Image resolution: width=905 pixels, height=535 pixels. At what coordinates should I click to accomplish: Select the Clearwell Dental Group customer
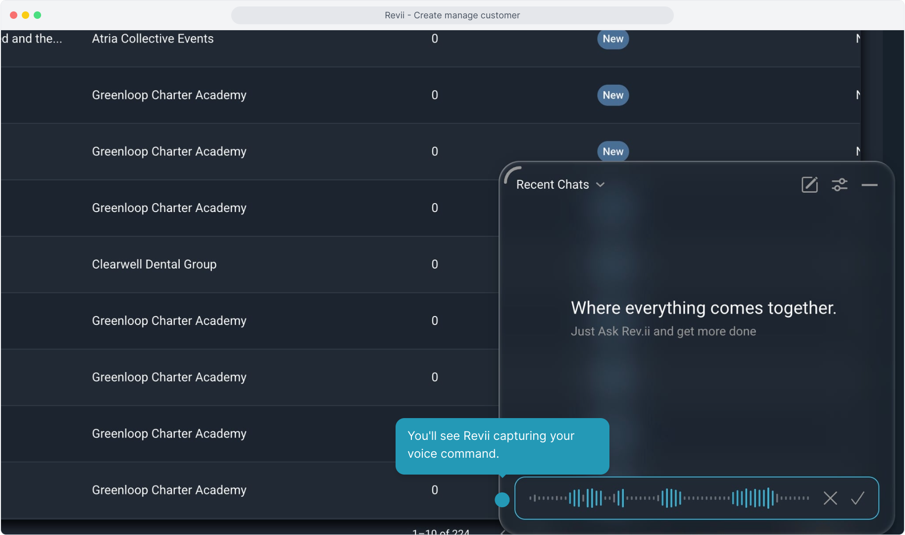154,265
